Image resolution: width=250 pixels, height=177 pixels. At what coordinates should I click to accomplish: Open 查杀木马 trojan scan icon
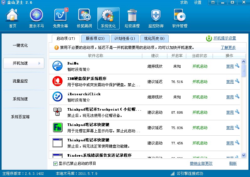point(36,15)
